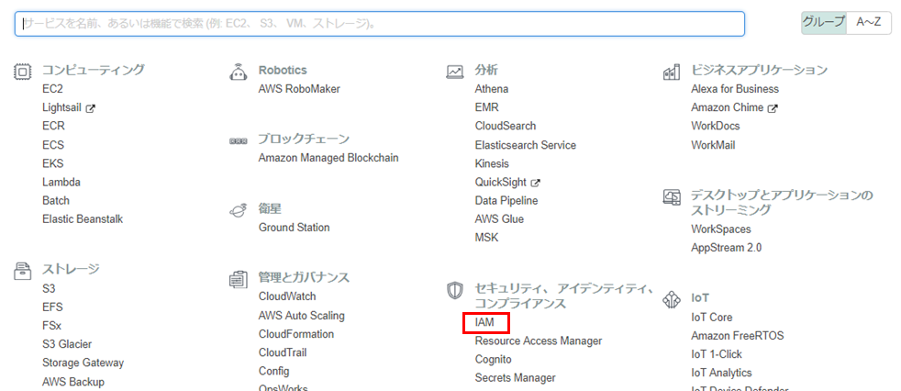
Task: Open CloudFormation service
Action: point(296,334)
